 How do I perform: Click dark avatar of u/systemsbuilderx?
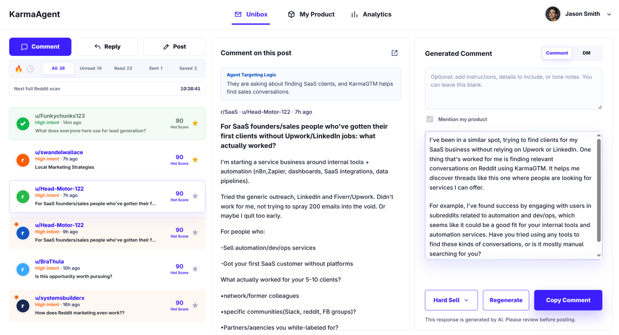(x=23, y=306)
